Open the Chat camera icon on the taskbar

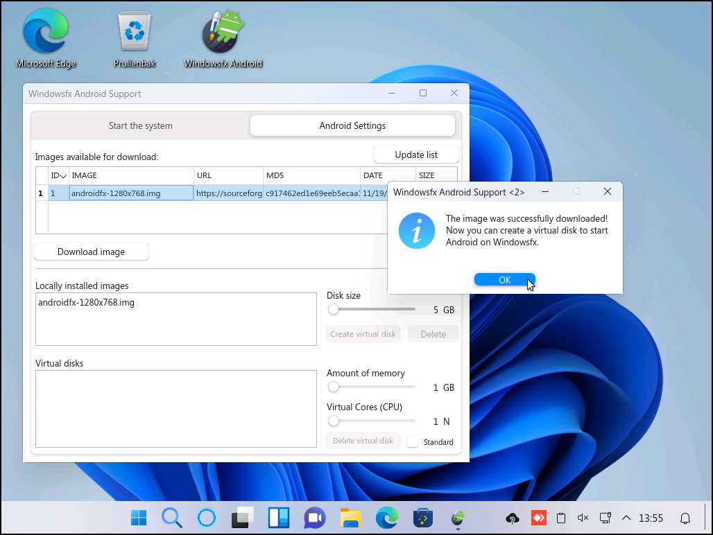pyautogui.click(x=315, y=518)
